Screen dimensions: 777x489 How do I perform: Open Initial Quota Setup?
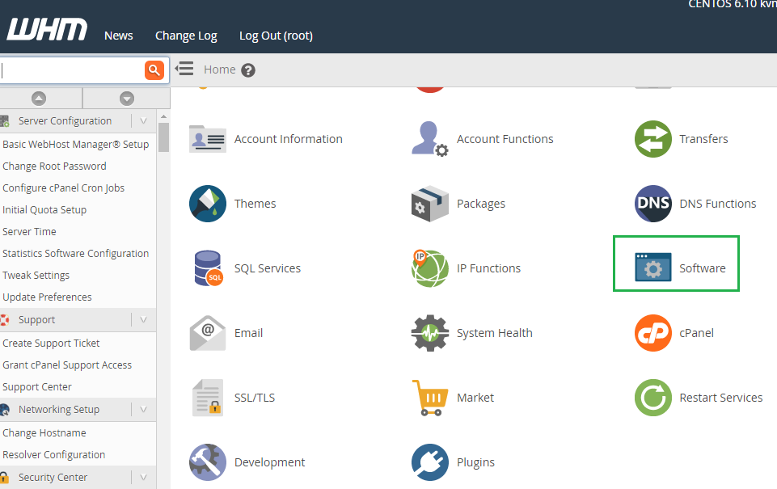pyautogui.click(x=44, y=210)
